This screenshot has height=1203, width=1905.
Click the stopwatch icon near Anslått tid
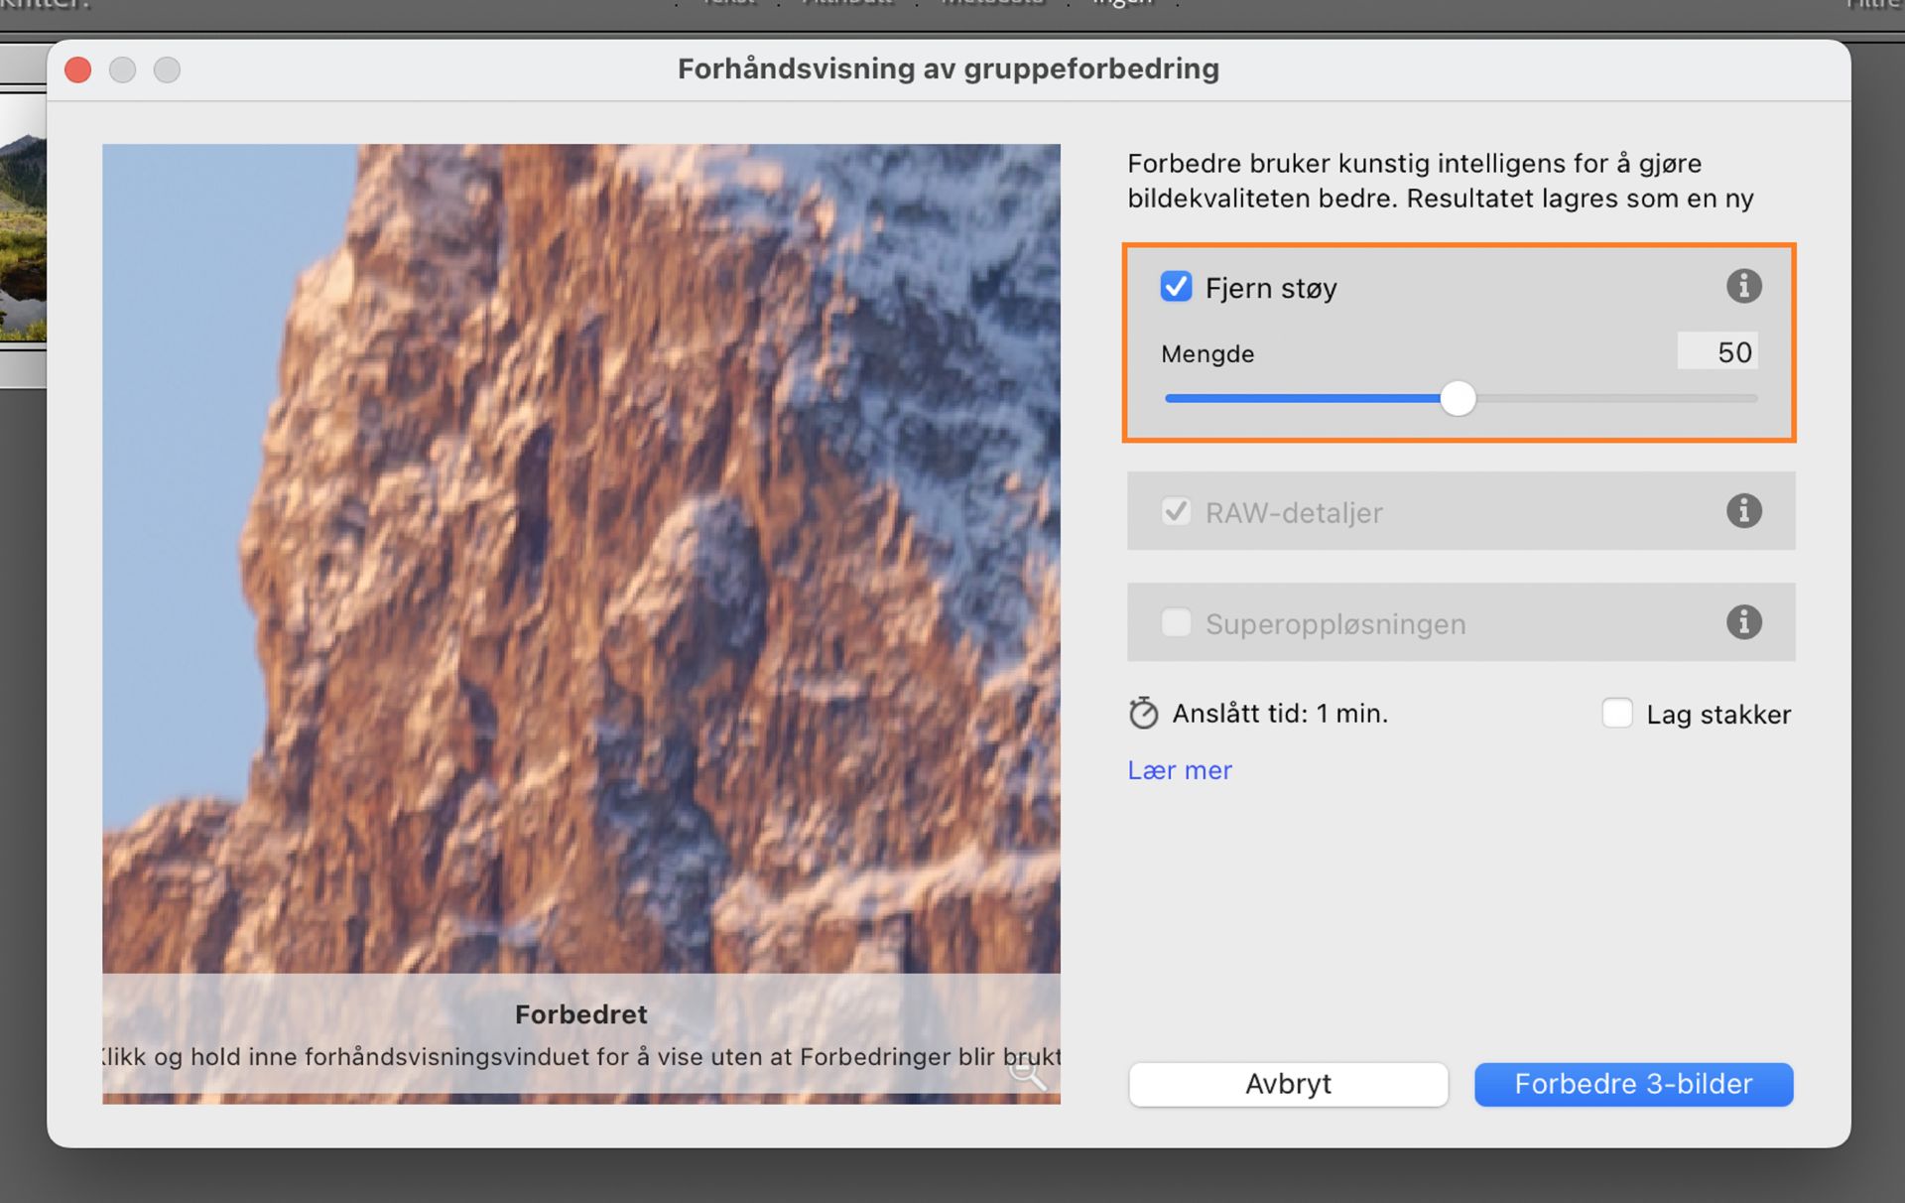click(x=1144, y=713)
